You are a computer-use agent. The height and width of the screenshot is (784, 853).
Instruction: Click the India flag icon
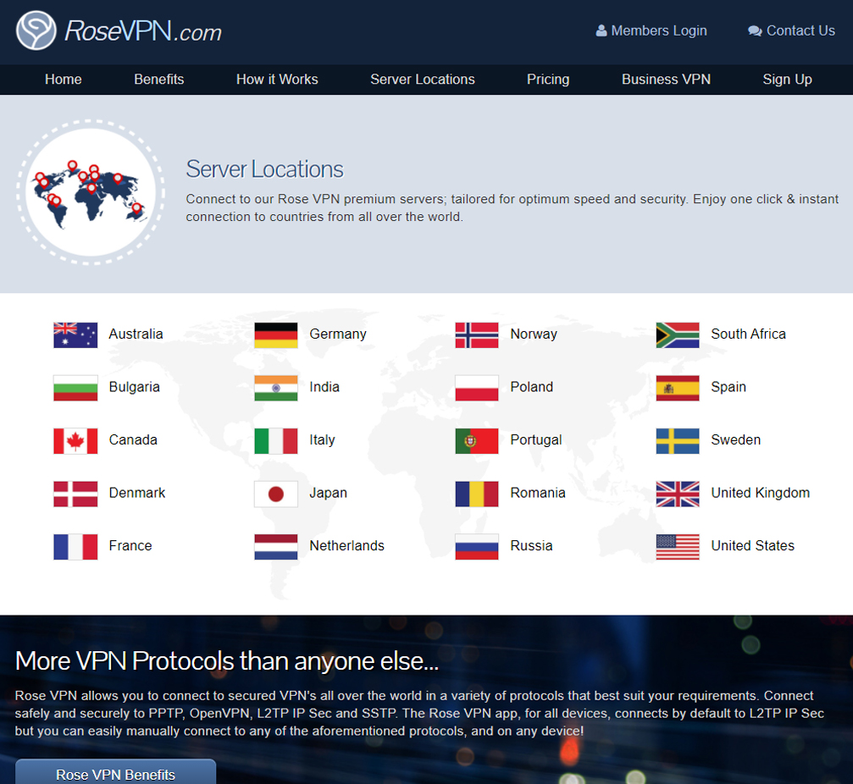[276, 388]
